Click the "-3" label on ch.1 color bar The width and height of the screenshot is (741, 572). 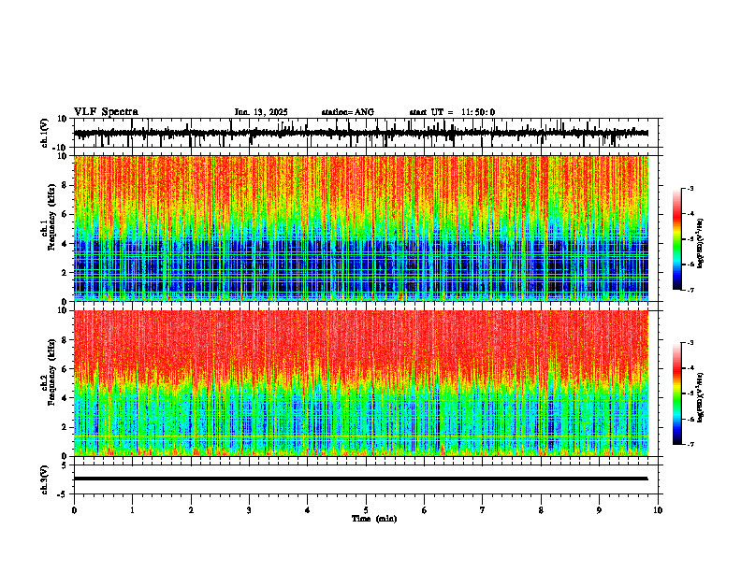(x=690, y=189)
